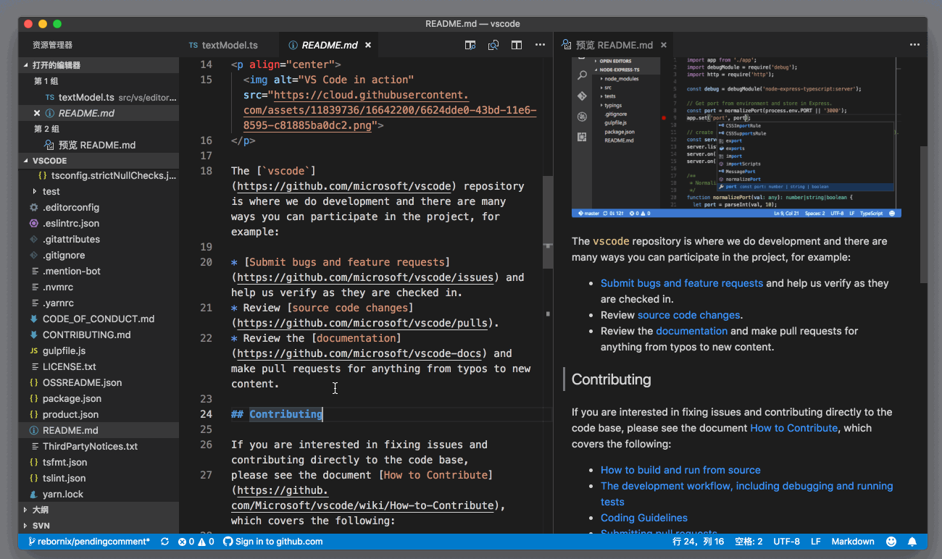Open the How to Contribute link in preview
Viewport: 942px width, 559px height.
[x=793, y=428]
